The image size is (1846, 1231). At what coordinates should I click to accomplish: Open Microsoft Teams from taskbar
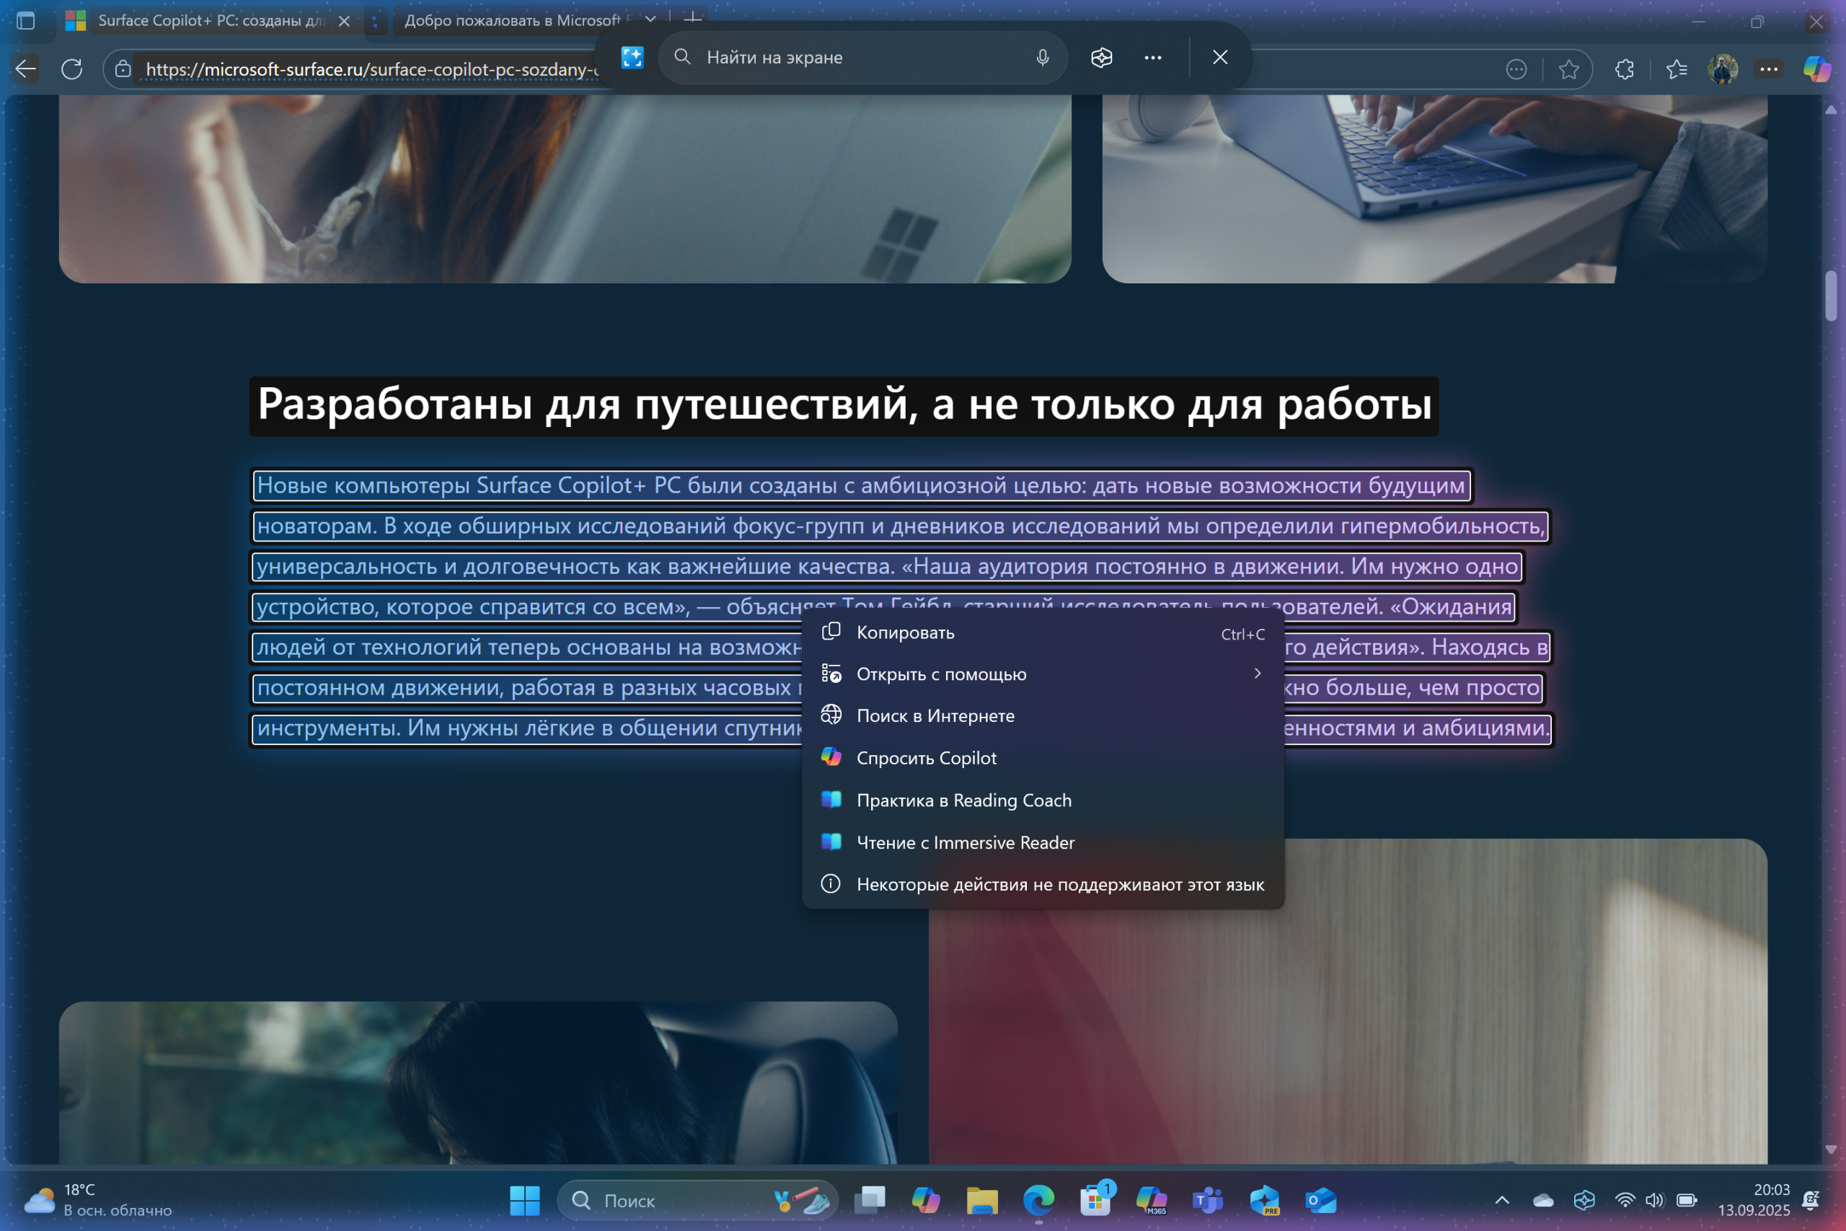point(1208,1201)
